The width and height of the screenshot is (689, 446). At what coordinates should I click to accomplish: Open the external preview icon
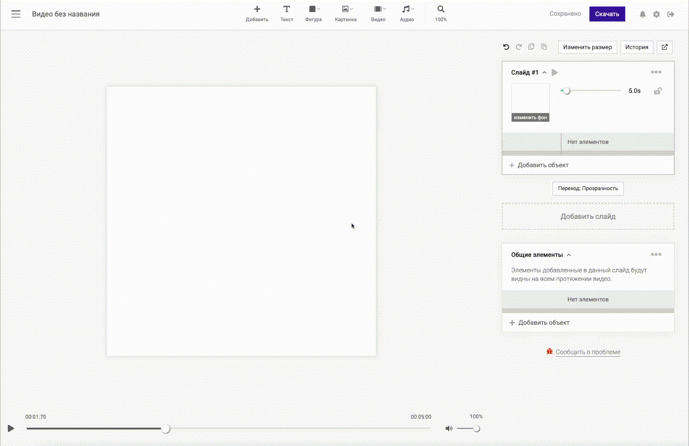pos(665,47)
